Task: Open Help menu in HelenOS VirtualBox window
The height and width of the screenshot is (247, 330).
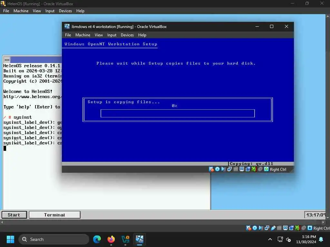Action: [80, 11]
